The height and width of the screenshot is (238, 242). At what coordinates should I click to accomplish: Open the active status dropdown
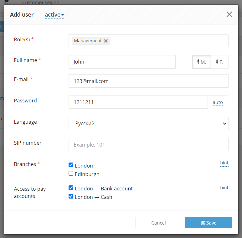click(x=54, y=15)
